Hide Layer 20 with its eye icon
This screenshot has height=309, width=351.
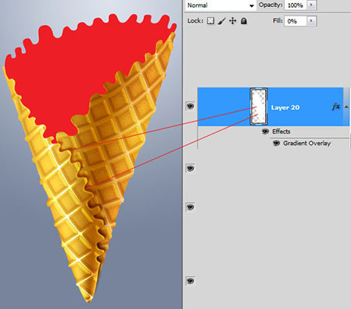[x=190, y=106]
